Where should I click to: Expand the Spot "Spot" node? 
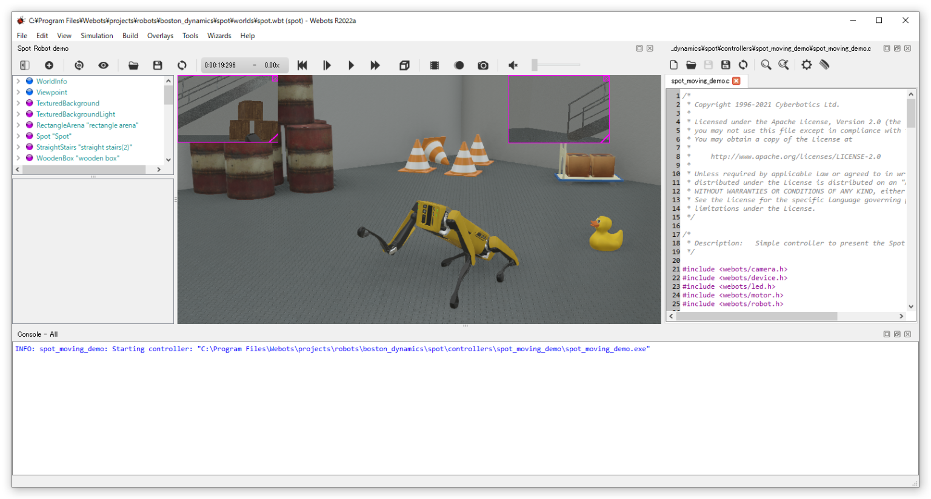click(x=19, y=136)
